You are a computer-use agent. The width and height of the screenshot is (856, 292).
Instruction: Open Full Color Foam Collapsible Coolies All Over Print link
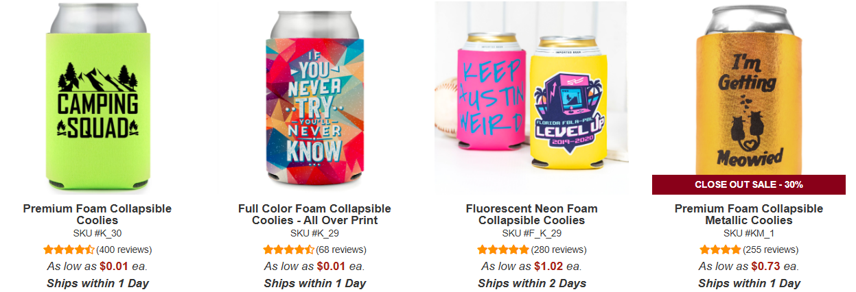(x=314, y=215)
